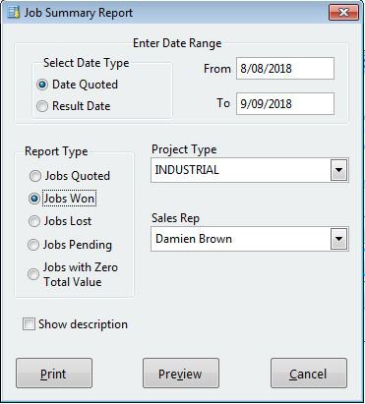Screen dimensions: 365x404
Task: Expand the Sales Rep dropdown arrow
Action: point(338,239)
